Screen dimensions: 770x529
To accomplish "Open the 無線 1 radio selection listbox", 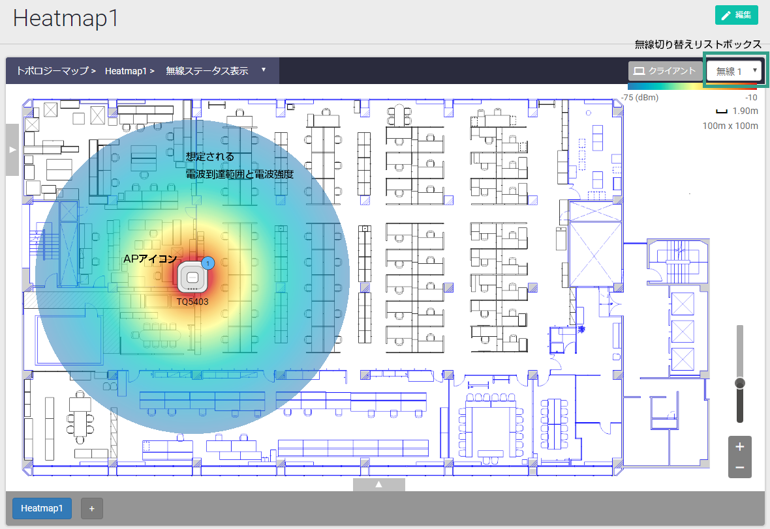I will tap(735, 71).
